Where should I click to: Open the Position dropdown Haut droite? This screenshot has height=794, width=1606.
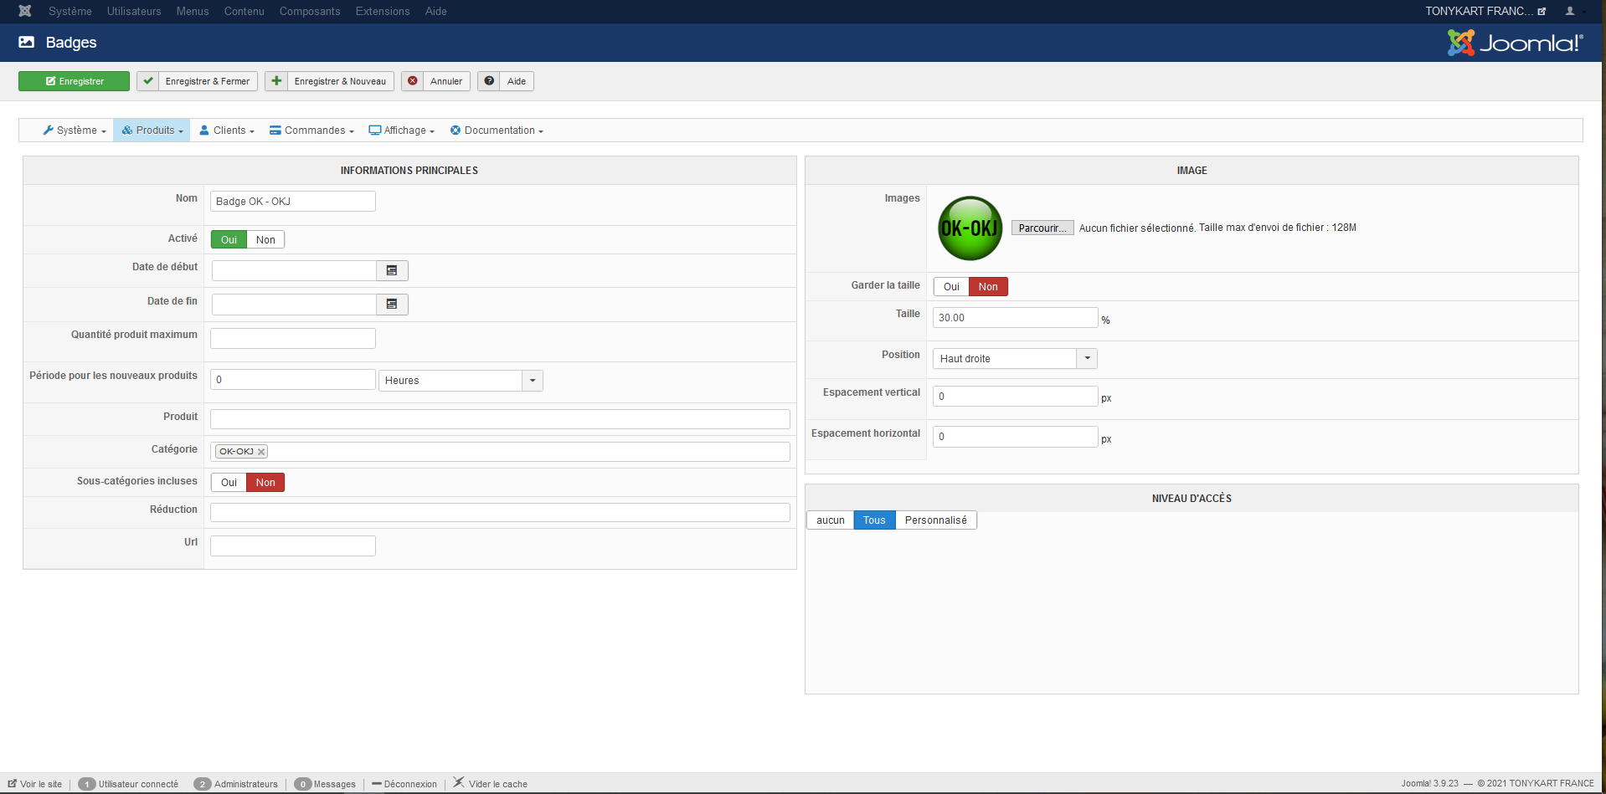[x=1015, y=358]
